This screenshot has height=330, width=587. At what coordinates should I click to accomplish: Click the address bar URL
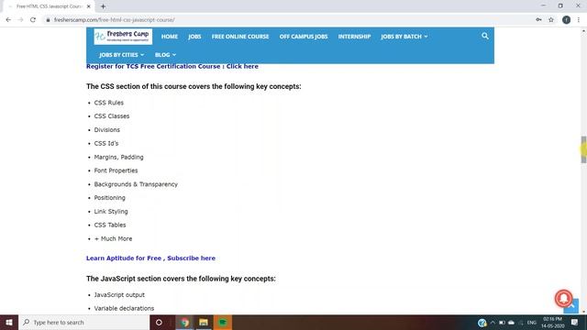tap(114, 20)
